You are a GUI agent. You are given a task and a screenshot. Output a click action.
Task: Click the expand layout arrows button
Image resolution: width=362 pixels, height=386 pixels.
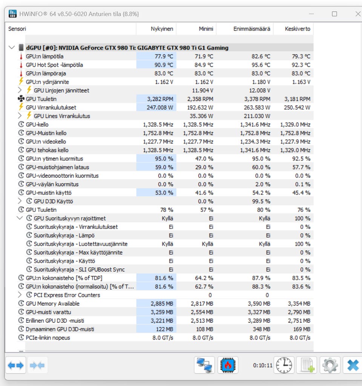[x=16, y=365]
